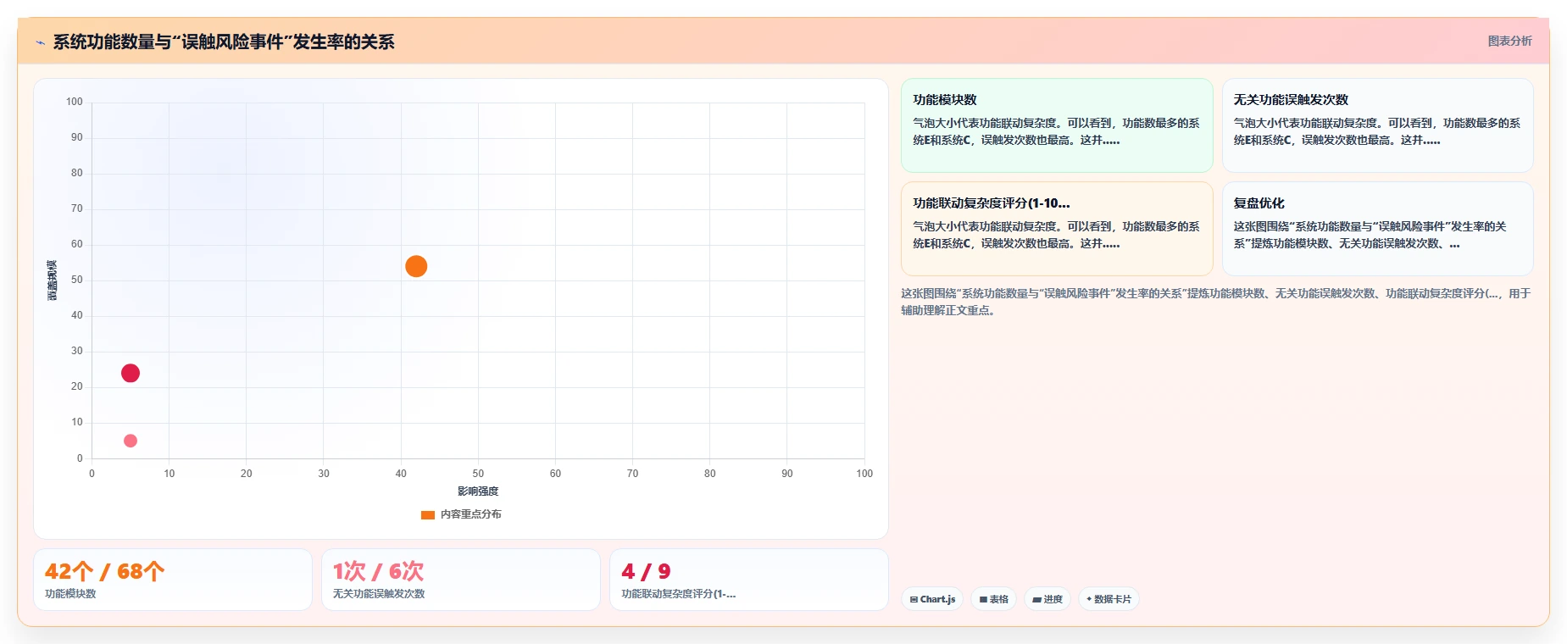This screenshot has width=1567, height=644.
Task: Click the 进度 tag chip
Action: pos(1047,599)
